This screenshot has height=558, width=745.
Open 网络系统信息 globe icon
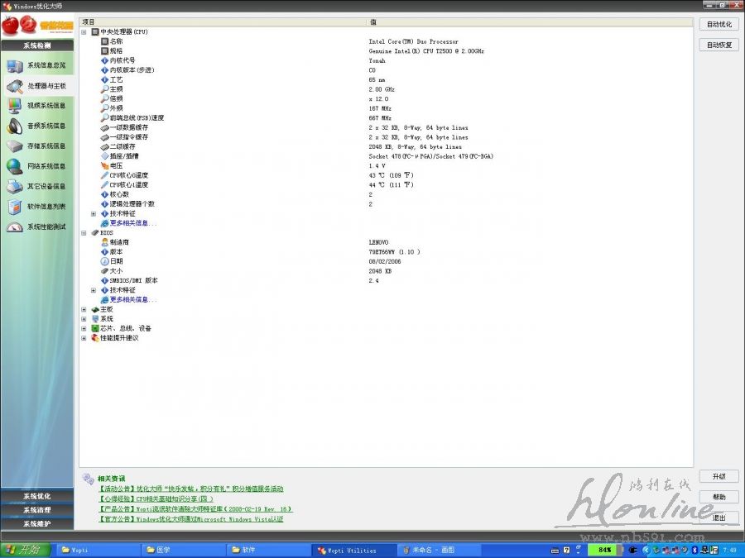pyautogui.click(x=15, y=166)
